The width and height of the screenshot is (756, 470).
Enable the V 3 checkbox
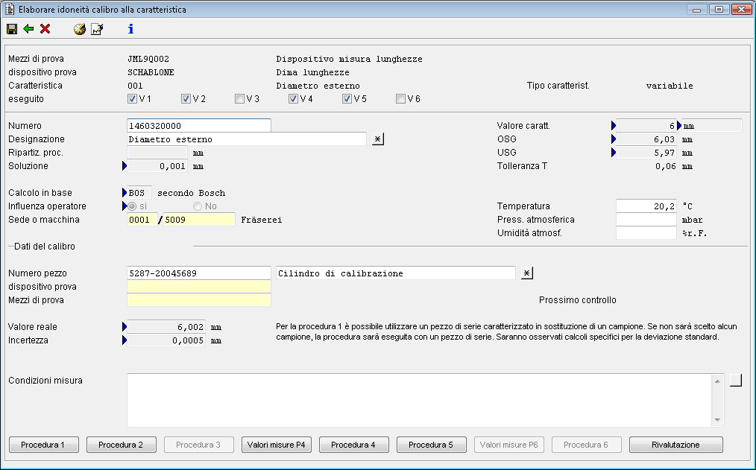pyautogui.click(x=239, y=99)
